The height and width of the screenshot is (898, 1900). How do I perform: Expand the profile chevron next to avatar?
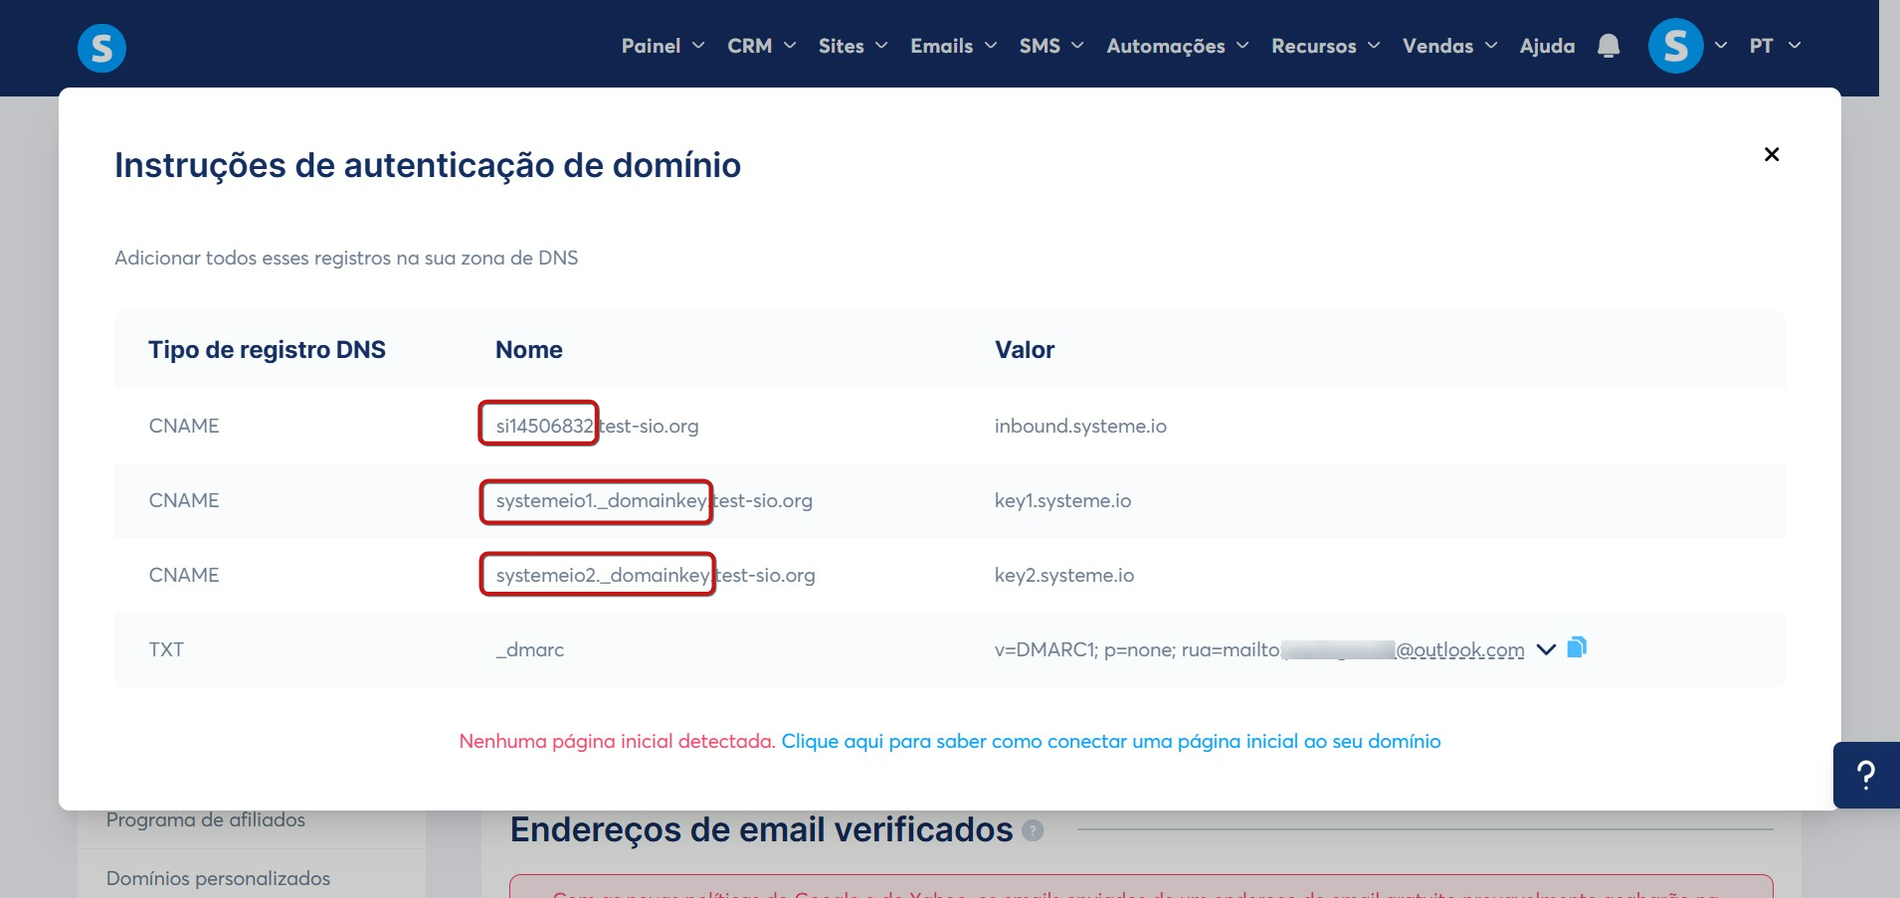(1721, 46)
